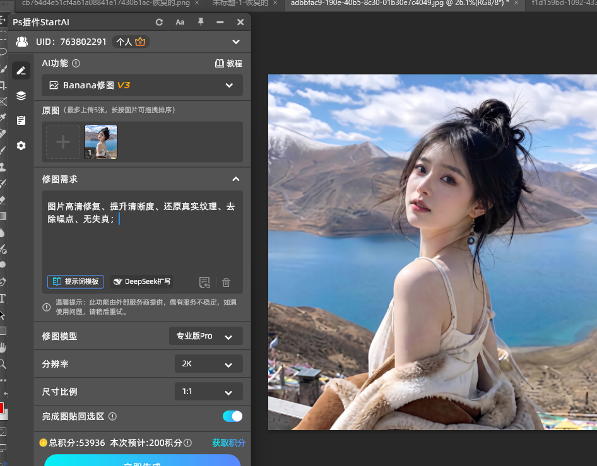This screenshot has width=597, height=466.
Task: Select the Eraser tool in Photoshop toolbar
Action: click(3, 200)
